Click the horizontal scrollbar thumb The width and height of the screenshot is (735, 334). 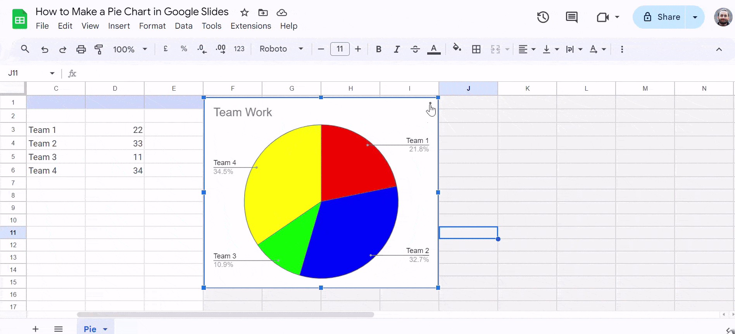coord(225,315)
